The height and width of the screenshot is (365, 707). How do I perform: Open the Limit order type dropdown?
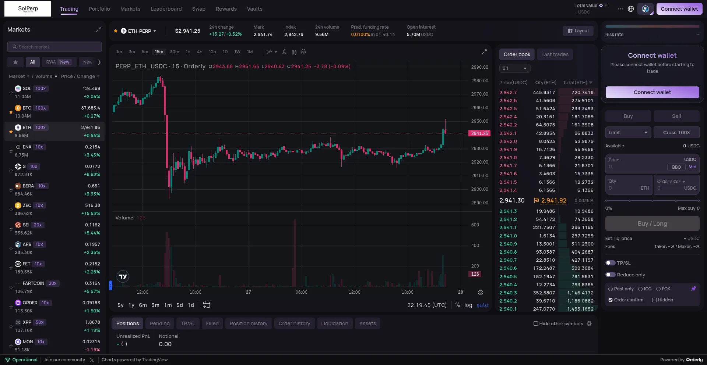pos(628,132)
